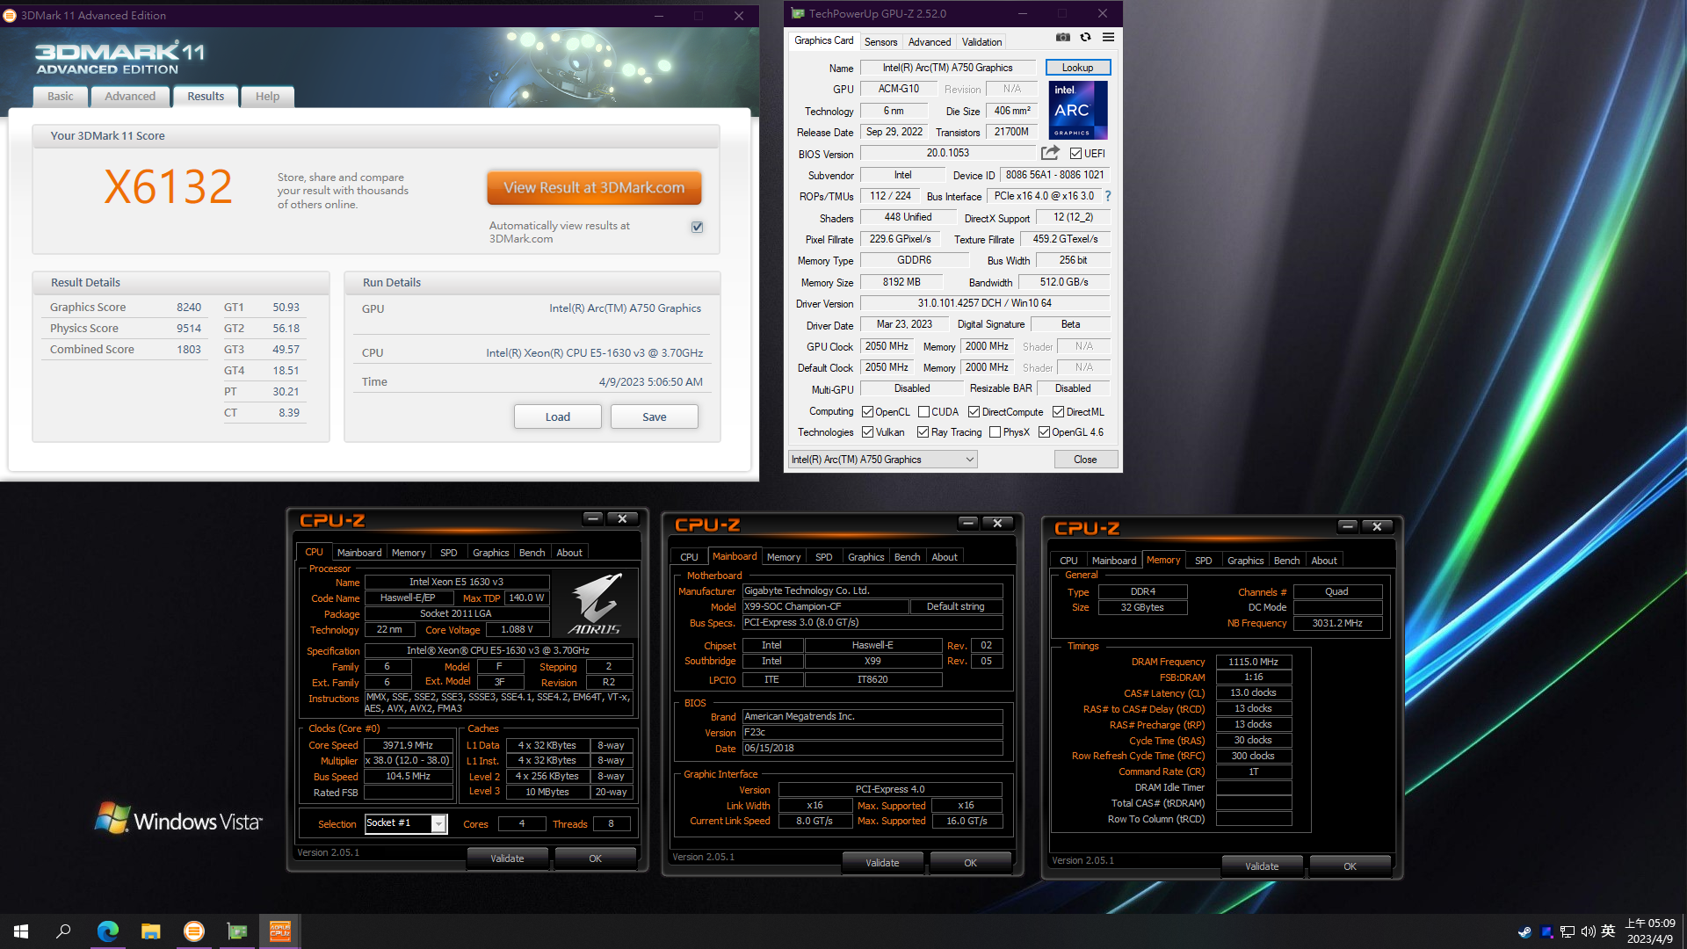Toggle the DirectML checkbox
Screen dimensions: 1687x949
tap(1058, 411)
